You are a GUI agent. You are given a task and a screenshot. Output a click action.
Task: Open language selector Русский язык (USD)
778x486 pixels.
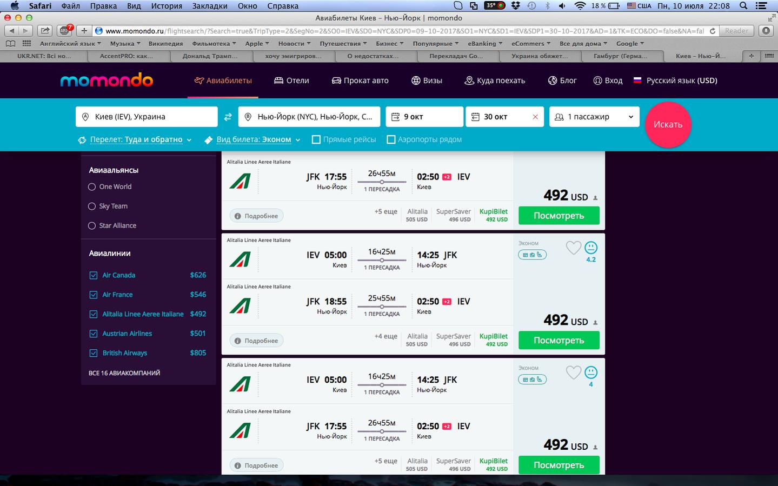pyautogui.click(x=675, y=81)
